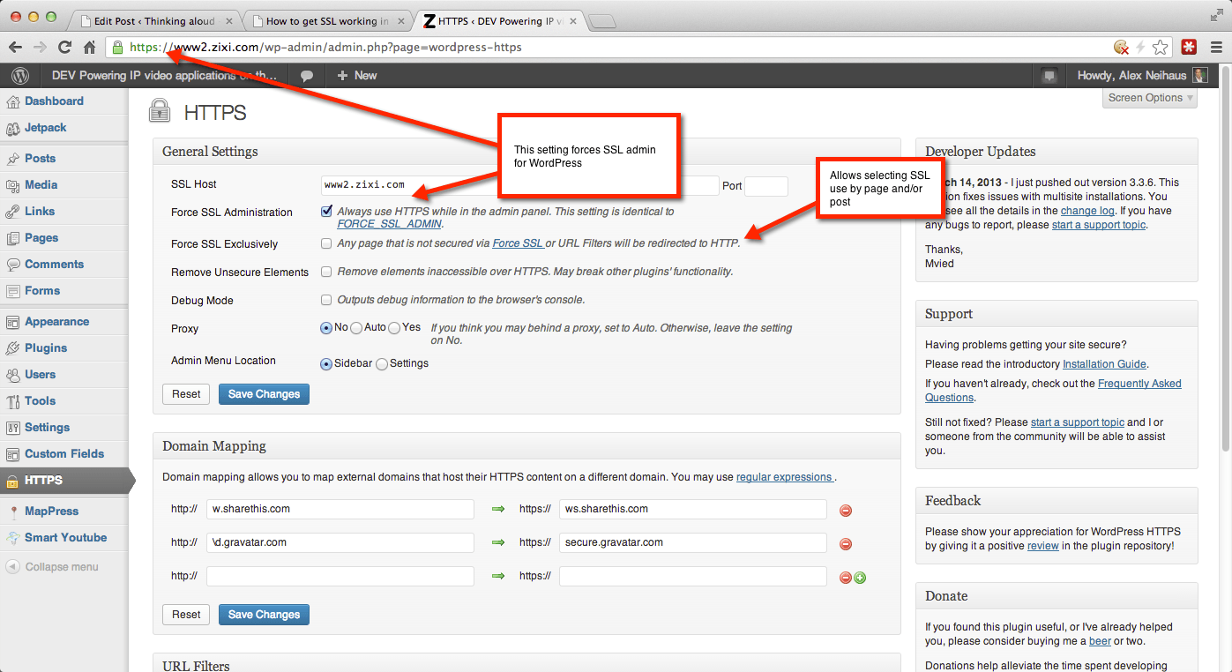The width and height of the screenshot is (1232, 672).
Task: Open the Custom Fields menu item
Action: point(64,454)
